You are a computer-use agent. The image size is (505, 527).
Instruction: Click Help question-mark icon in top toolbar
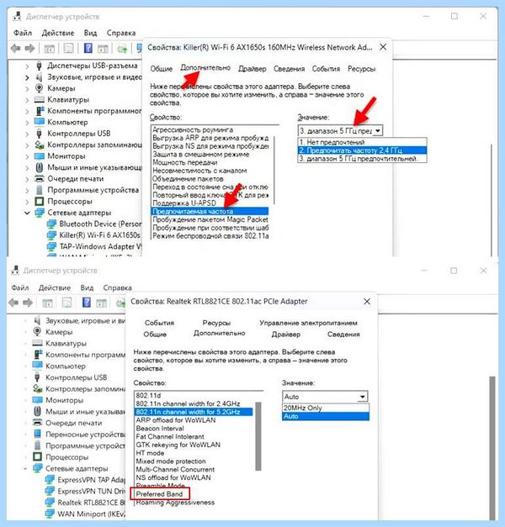[88, 49]
